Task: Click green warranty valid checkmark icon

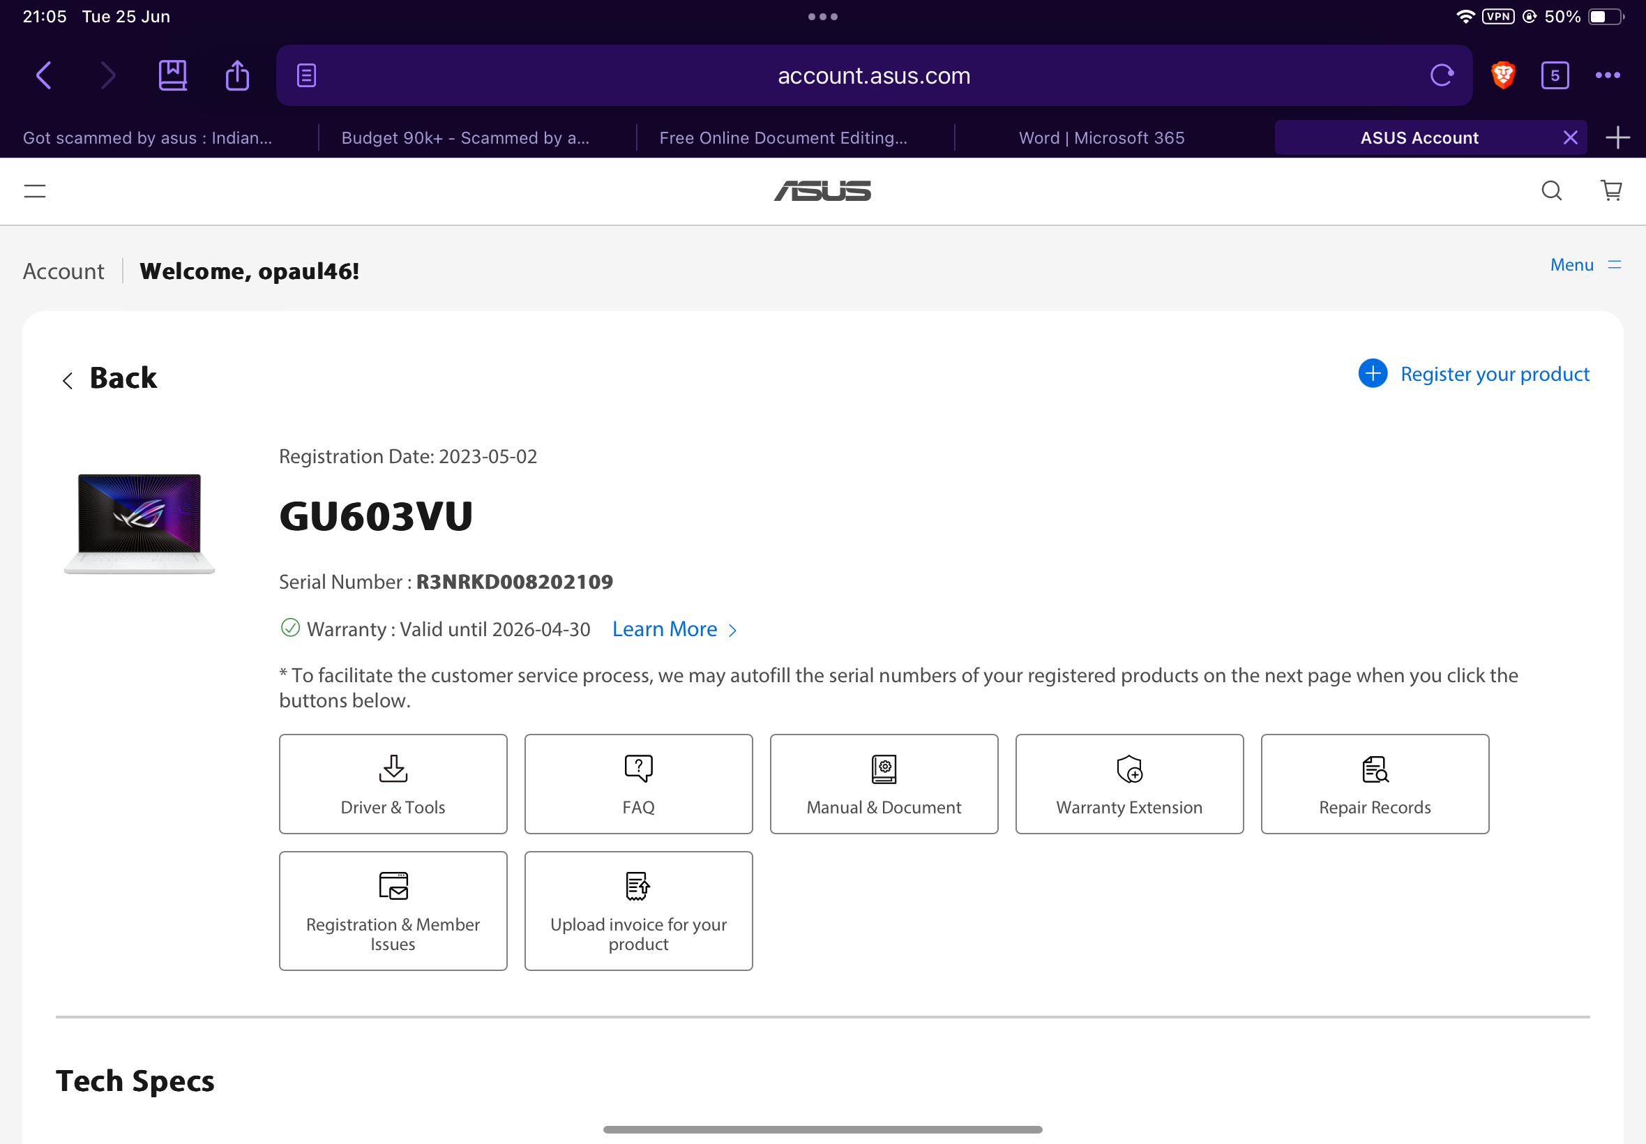Action: [290, 628]
